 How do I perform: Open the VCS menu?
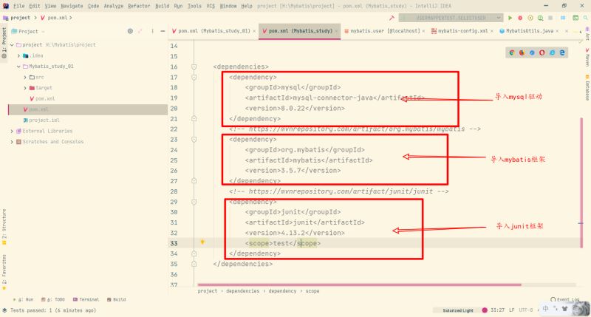pos(211,6)
